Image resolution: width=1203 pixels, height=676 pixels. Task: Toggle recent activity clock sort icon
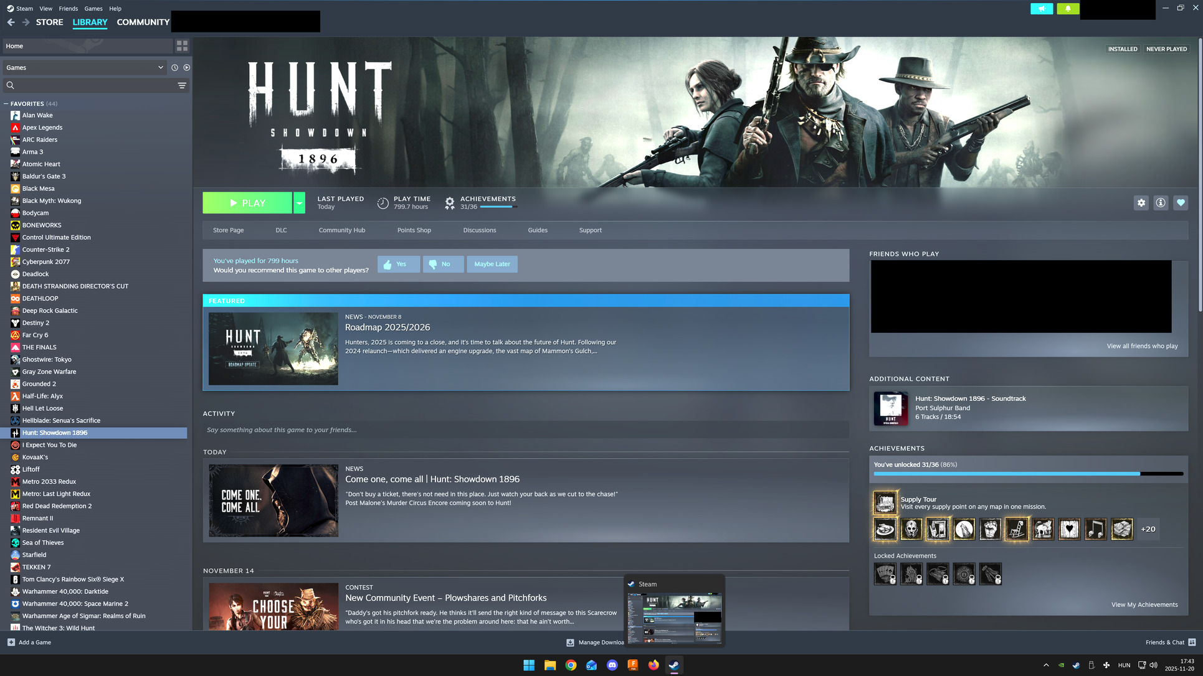(x=174, y=67)
